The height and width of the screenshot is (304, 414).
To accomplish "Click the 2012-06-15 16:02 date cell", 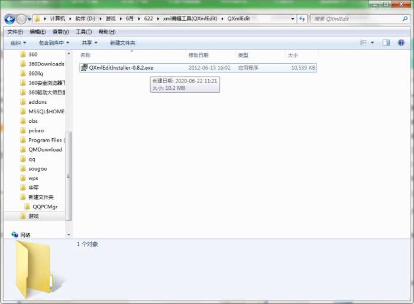I will (209, 68).
